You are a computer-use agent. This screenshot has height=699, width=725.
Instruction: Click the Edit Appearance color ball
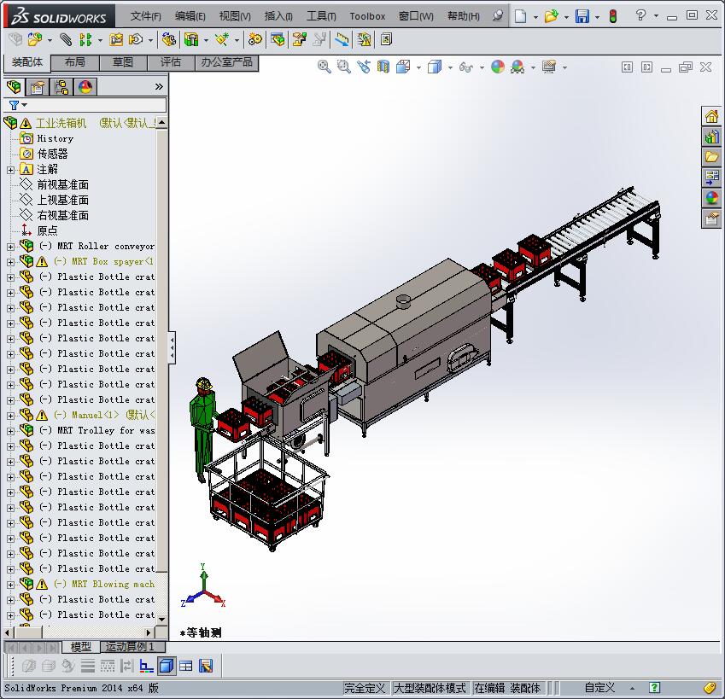coord(497,67)
